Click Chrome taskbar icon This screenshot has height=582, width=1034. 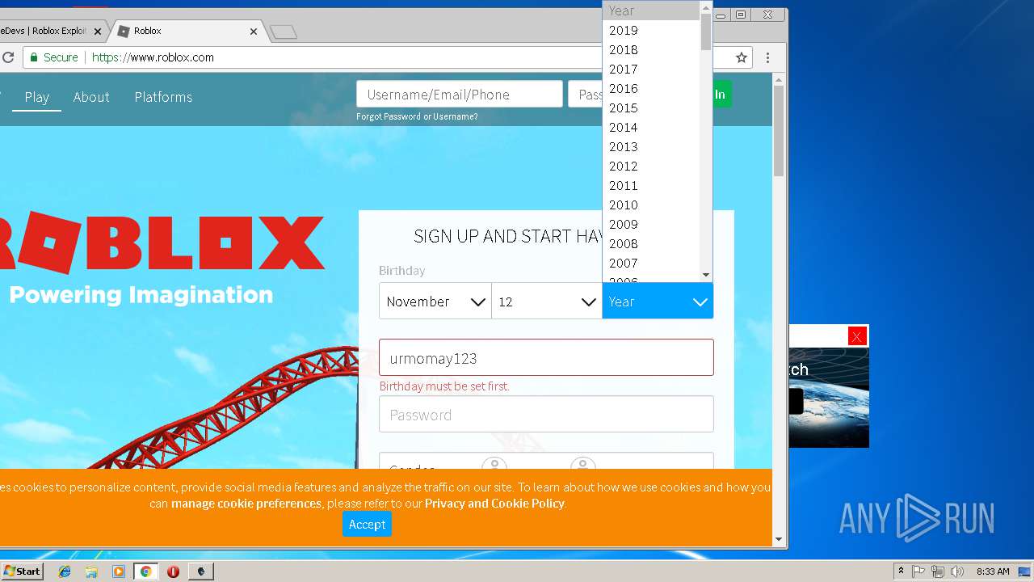pos(145,571)
